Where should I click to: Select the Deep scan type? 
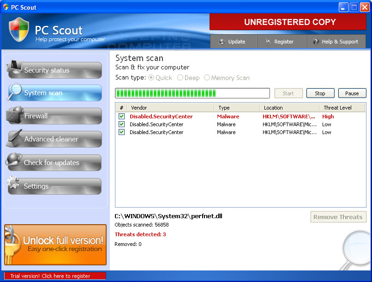click(180, 78)
